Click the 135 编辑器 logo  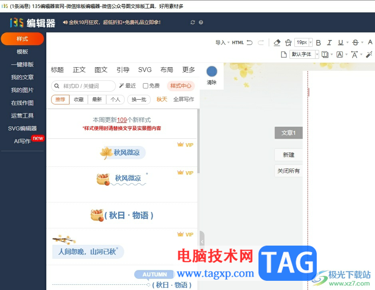33,23
